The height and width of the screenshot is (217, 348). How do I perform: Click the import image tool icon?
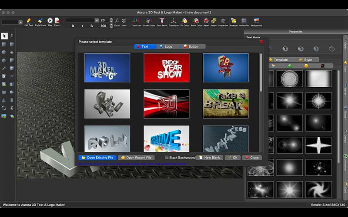(4, 116)
